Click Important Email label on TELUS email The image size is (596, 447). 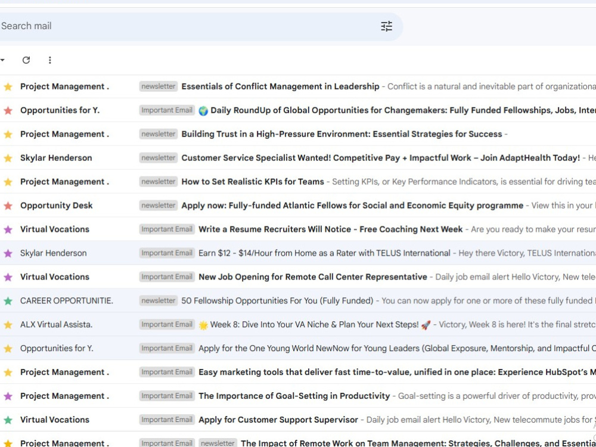tap(167, 253)
